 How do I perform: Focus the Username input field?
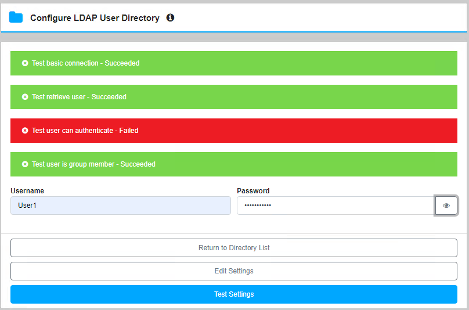tap(121, 206)
